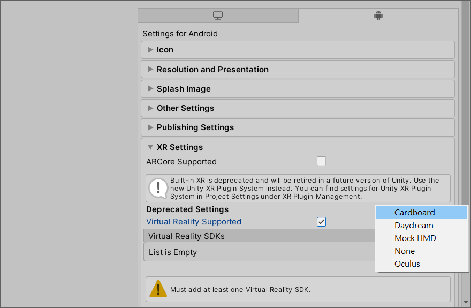Enable ARCore Supported checkbox
The image size is (471, 308).
tap(321, 161)
